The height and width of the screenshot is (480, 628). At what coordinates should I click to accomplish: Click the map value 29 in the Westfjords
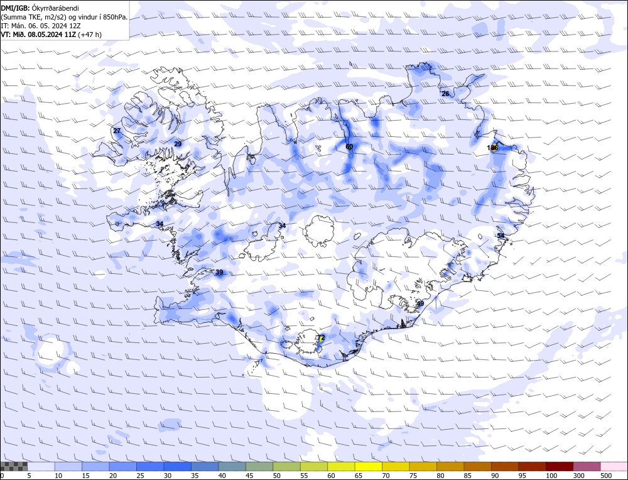tap(178, 144)
